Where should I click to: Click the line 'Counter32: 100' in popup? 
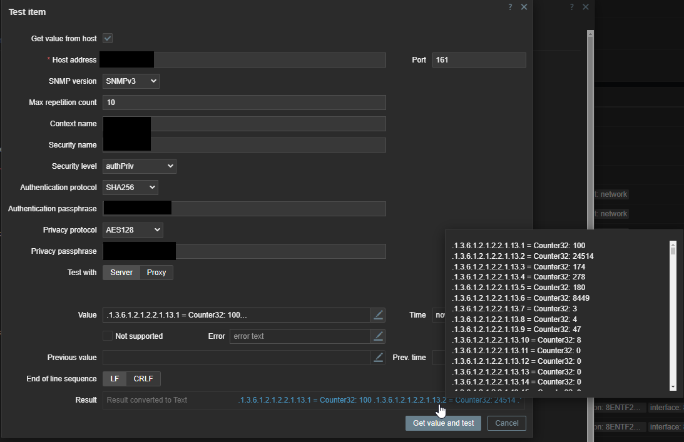[x=518, y=246]
